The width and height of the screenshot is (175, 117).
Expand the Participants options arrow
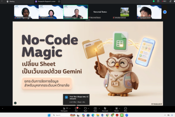pos(70,109)
